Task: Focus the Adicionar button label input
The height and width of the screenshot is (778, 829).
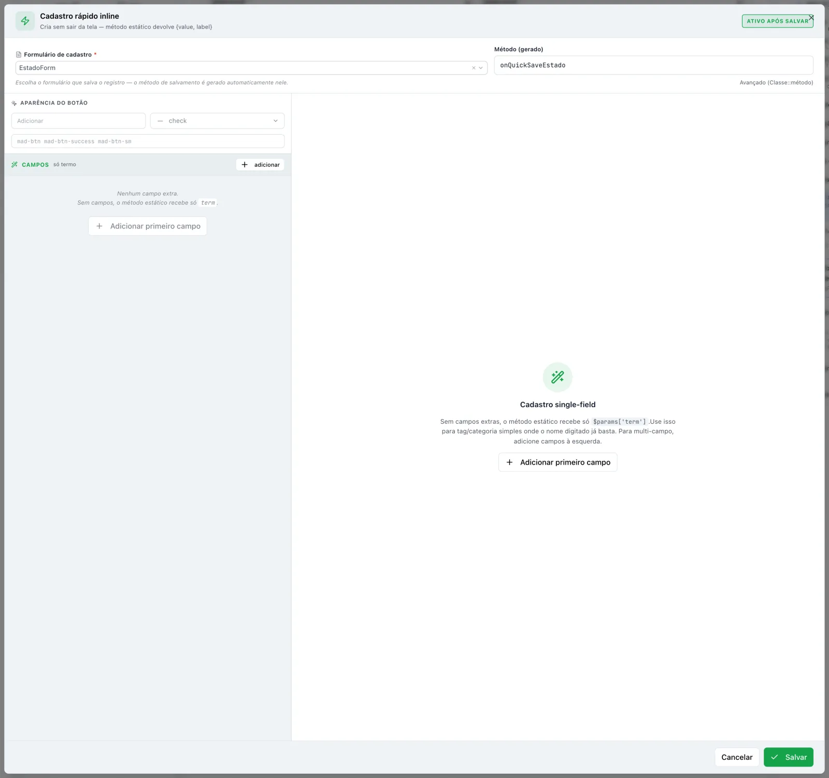Action: coord(78,121)
